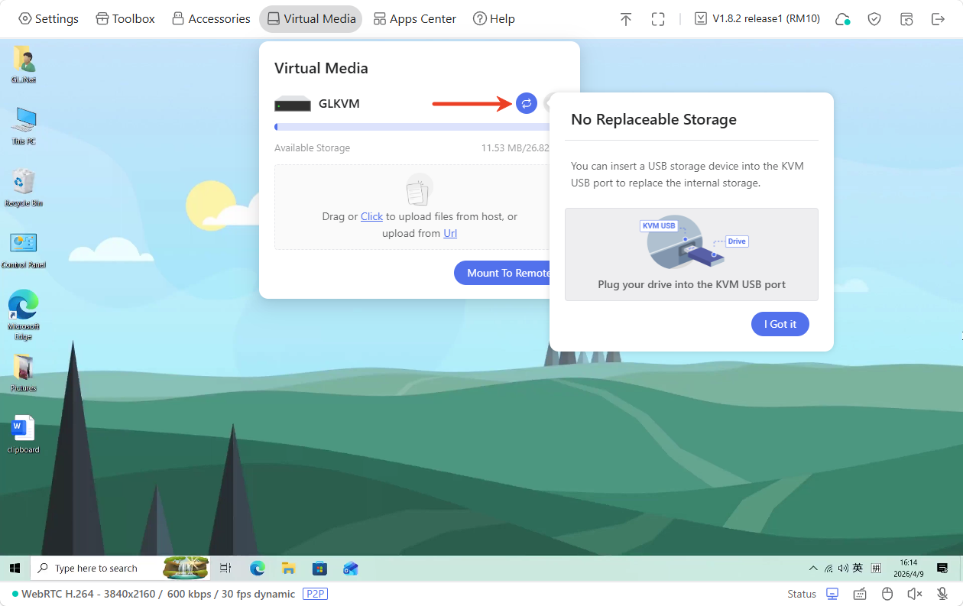Click the refresh storage icon beside GLKVM
963x606 pixels.
(526, 103)
